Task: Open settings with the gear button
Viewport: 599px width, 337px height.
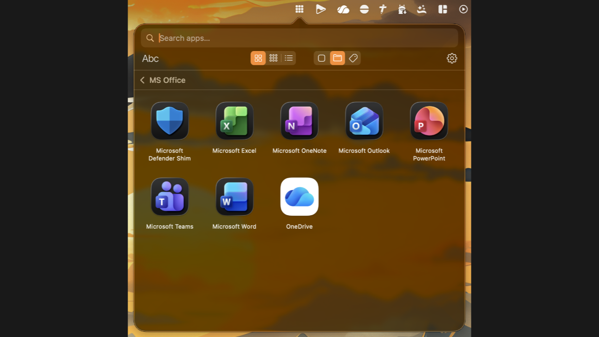Action: [x=452, y=58]
